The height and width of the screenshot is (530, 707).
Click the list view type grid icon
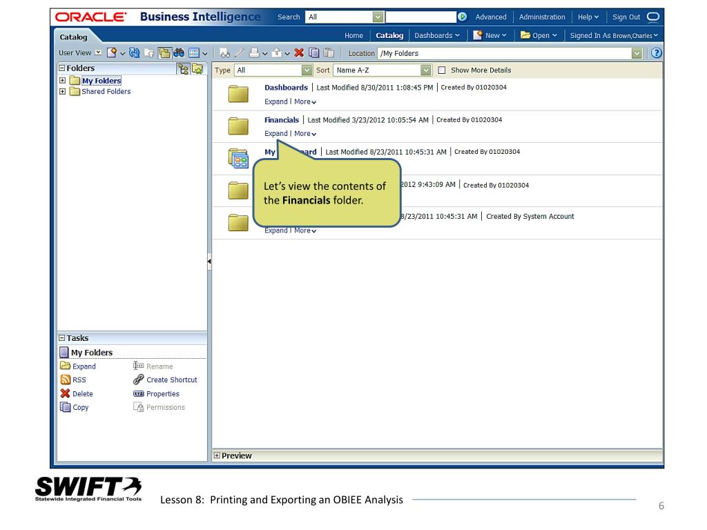[x=194, y=52]
